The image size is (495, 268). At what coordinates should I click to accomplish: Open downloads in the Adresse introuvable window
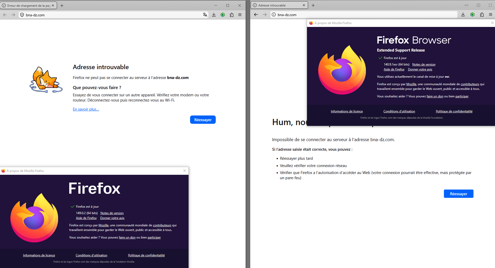(463, 15)
